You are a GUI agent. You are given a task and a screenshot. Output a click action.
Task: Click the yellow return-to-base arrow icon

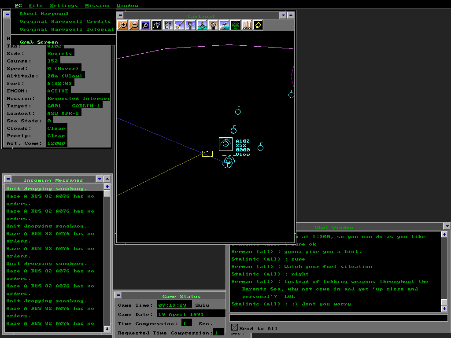[x=258, y=25]
